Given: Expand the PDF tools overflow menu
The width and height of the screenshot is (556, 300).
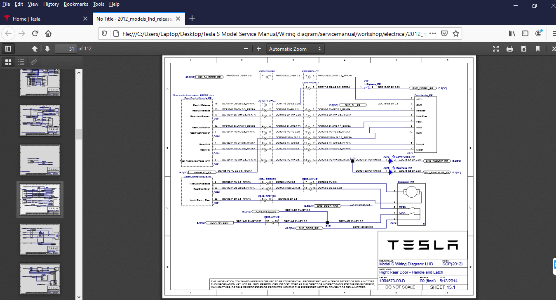Looking at the screenshot, I should 552,49.
